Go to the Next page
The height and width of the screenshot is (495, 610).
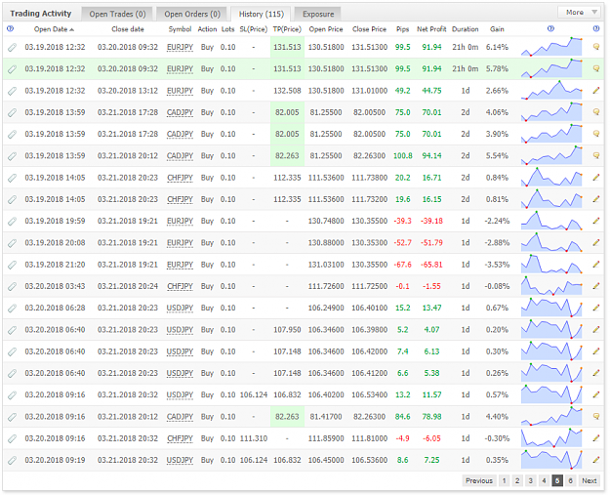[x=589, y=480]
